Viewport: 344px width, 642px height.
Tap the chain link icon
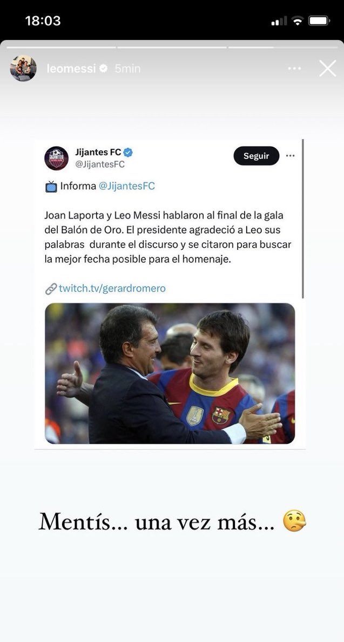point(51,289)
